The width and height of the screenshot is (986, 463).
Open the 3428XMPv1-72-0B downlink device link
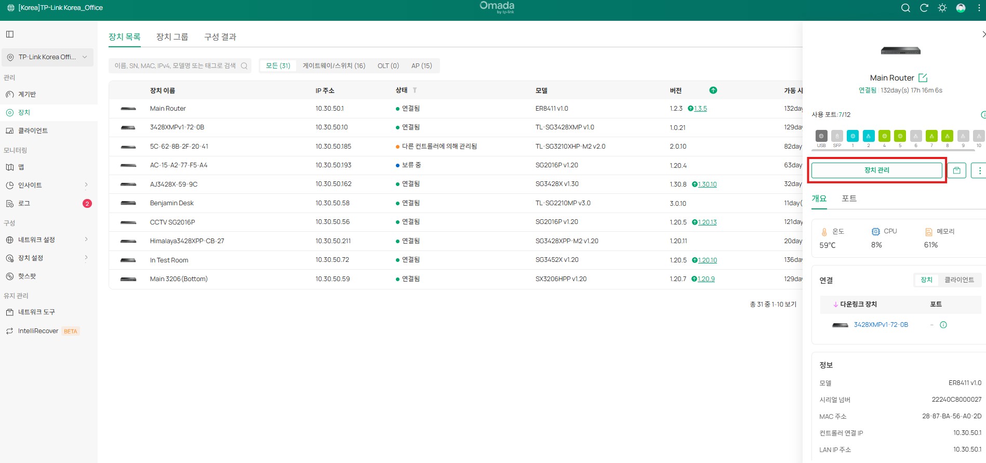point(881,325)
